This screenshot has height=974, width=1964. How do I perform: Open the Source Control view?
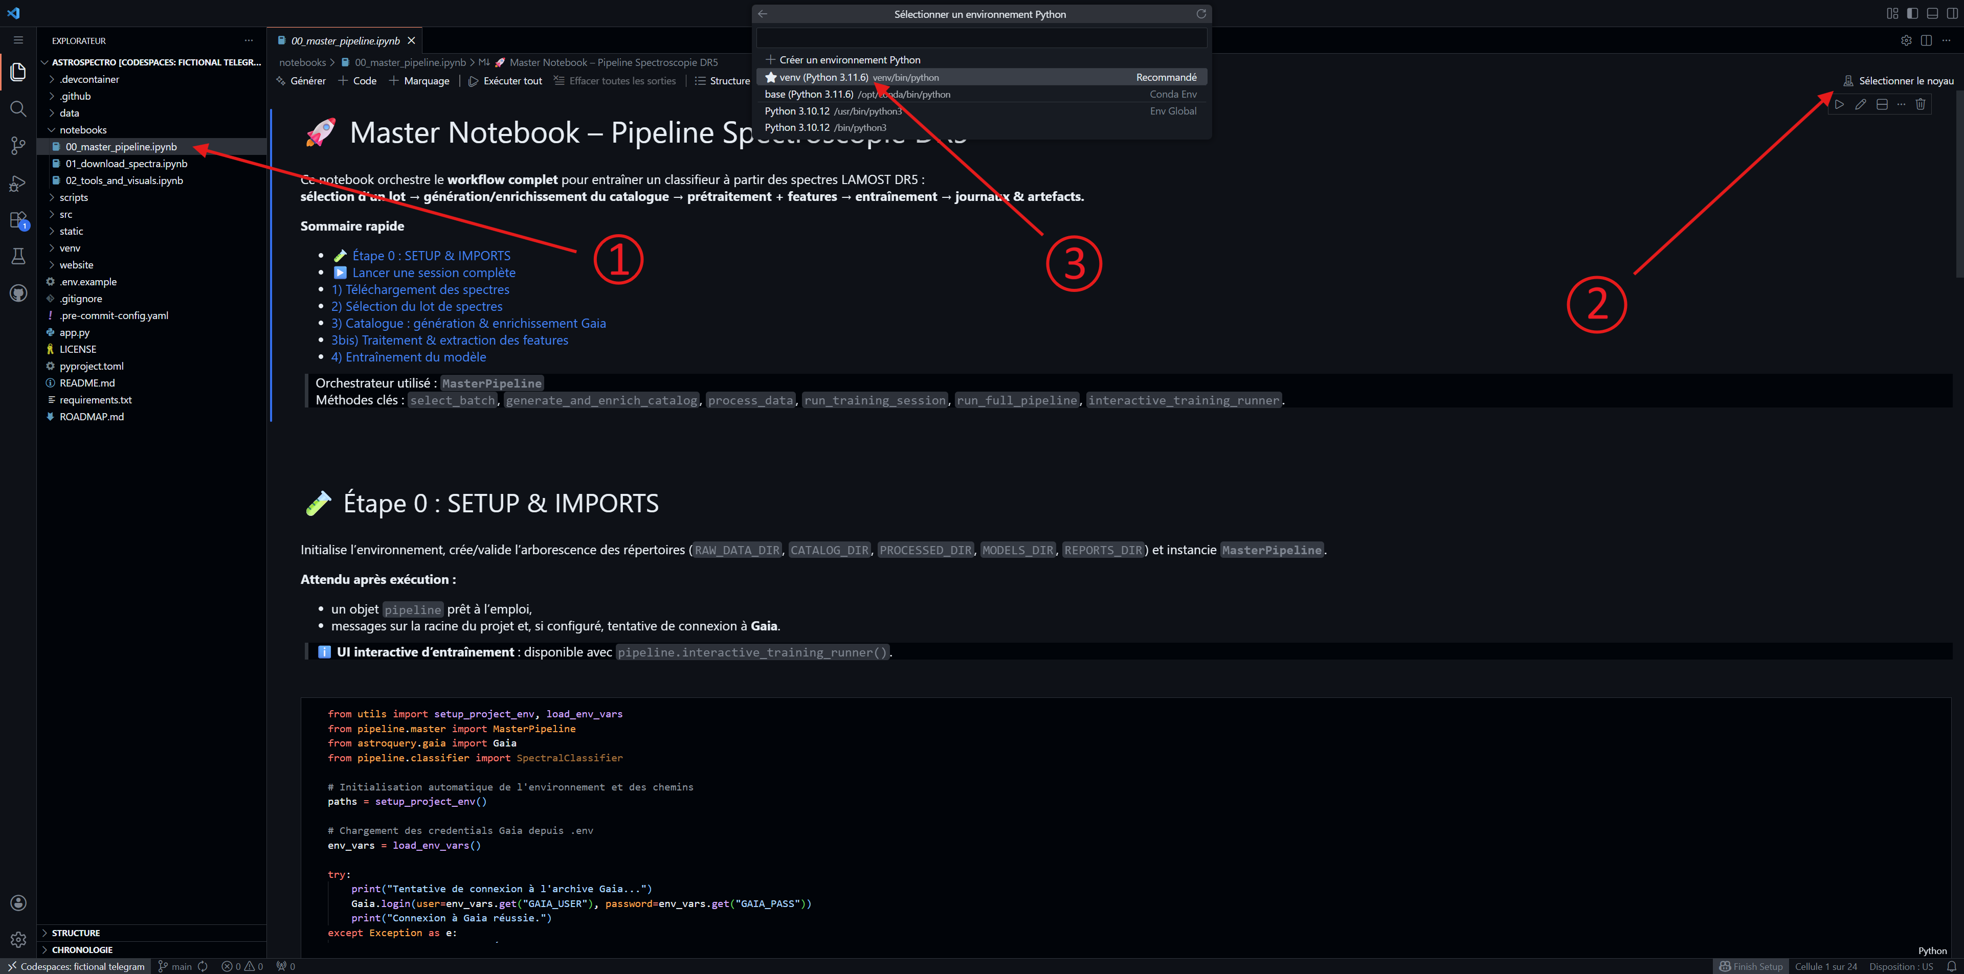coord(18,146)
